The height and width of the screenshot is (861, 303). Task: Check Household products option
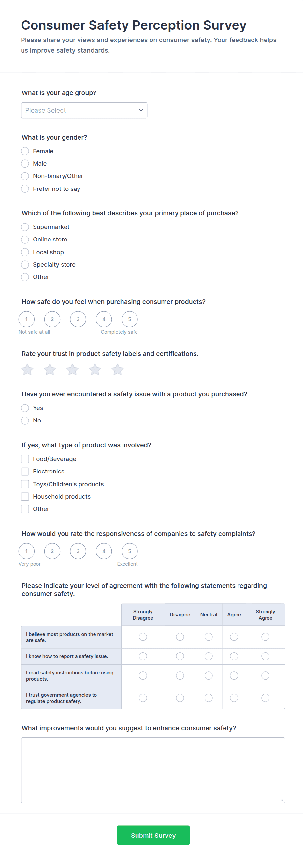point(25,496)
